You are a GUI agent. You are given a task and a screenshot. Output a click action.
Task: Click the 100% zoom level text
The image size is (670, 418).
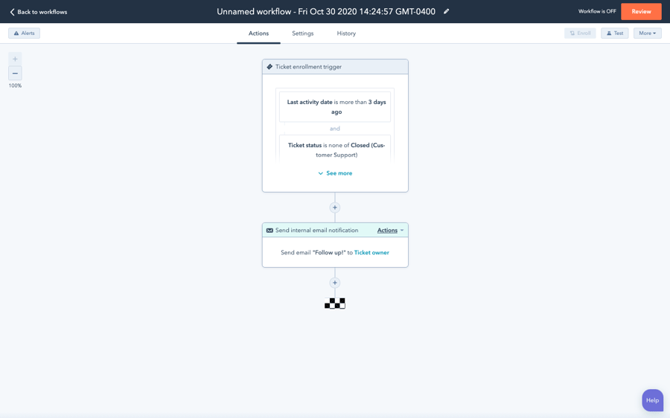[15, 86]
